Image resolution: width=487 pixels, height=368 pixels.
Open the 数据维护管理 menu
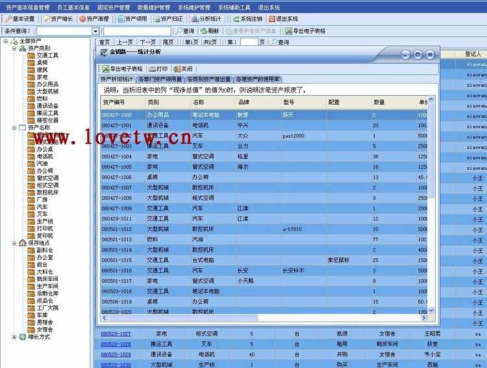pyautogui.click(x=154, y=7)
